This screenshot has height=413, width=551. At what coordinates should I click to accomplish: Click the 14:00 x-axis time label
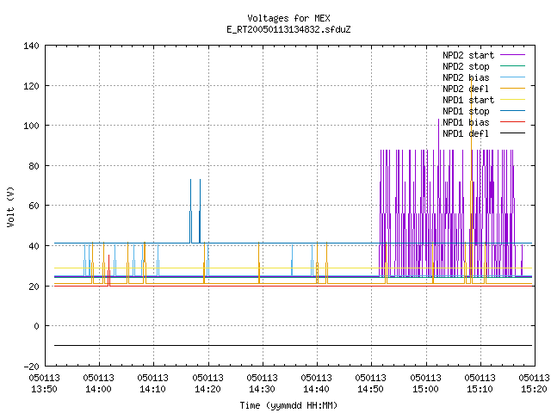point(99,390)
